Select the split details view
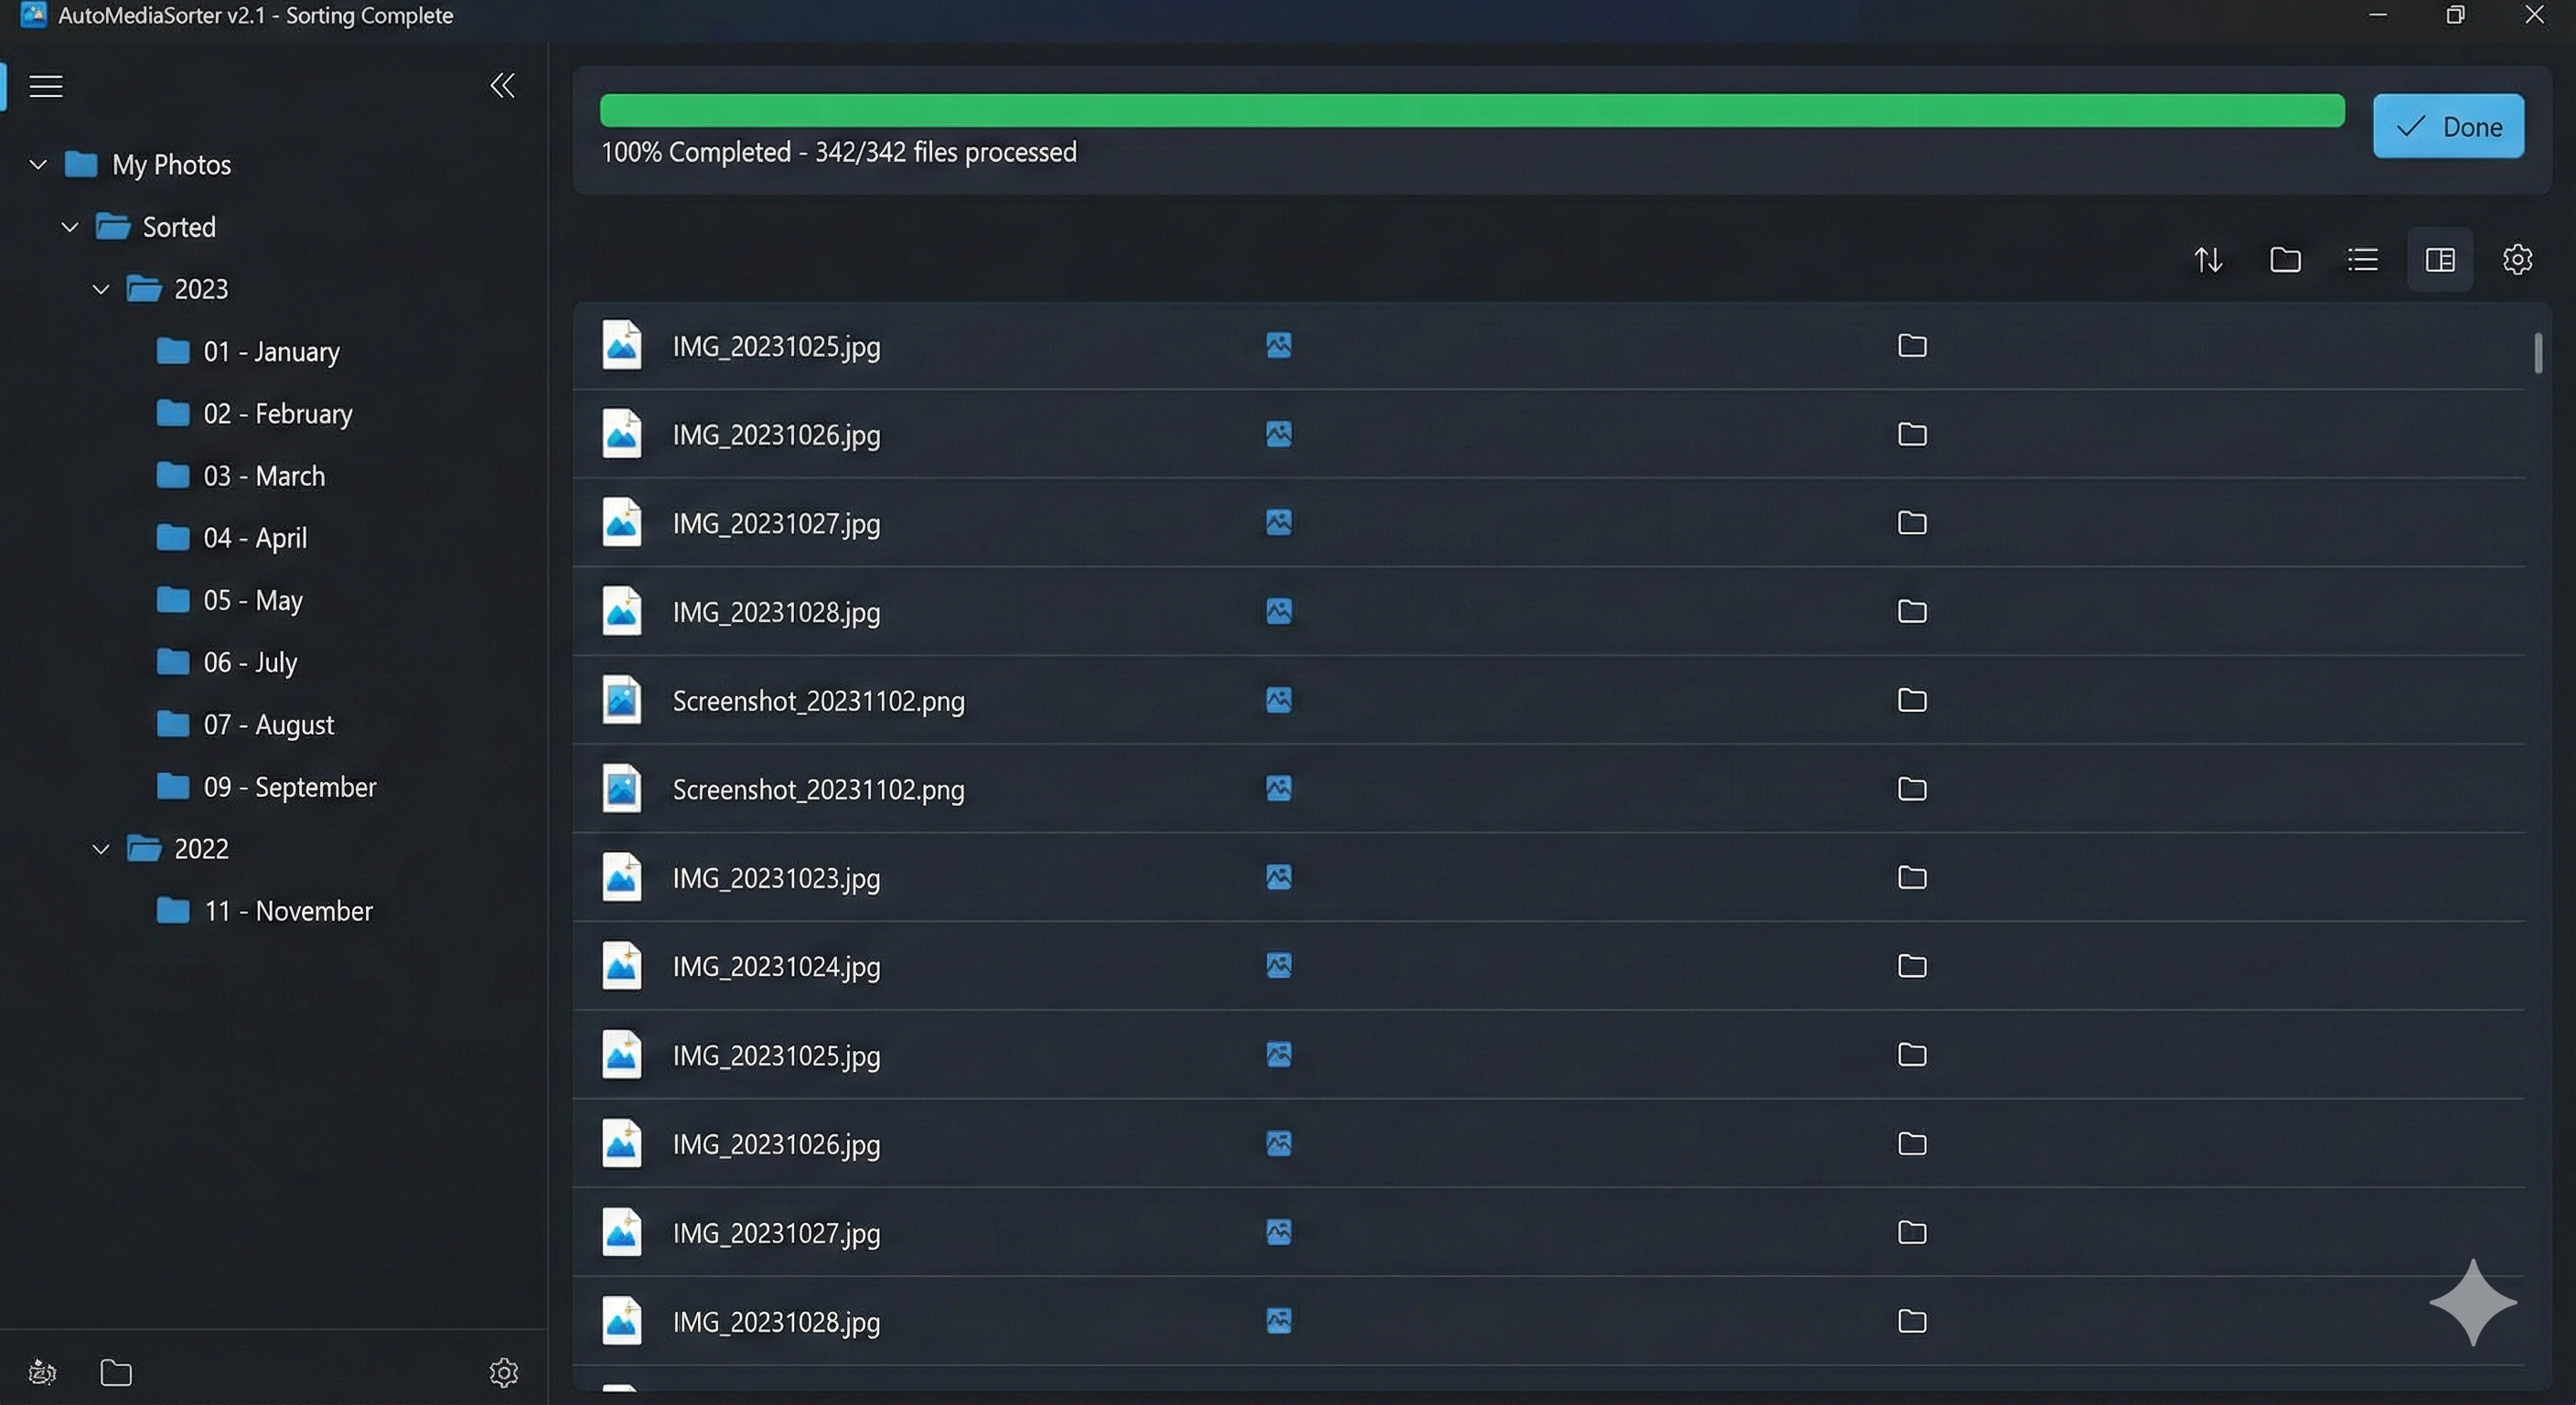 coord(2440,259)
